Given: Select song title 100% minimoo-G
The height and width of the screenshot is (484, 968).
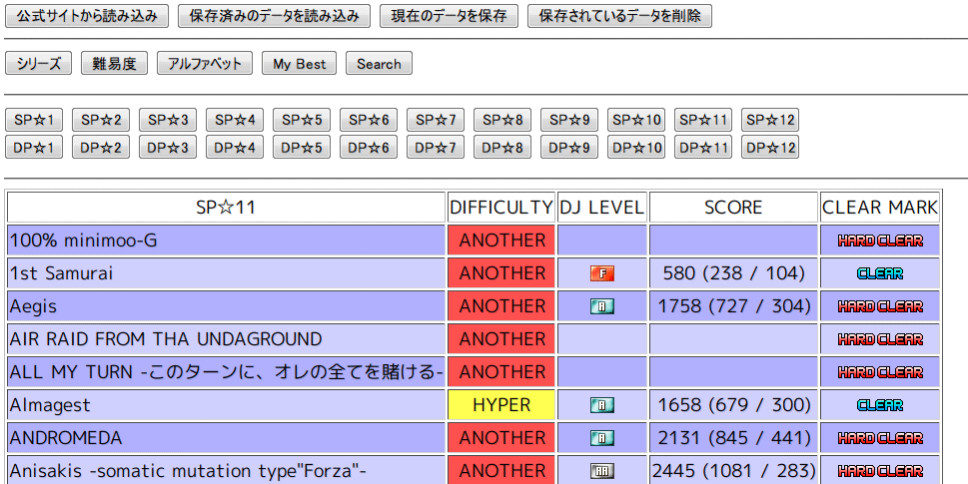Looking at the screenshot, I should pos(83,241).
